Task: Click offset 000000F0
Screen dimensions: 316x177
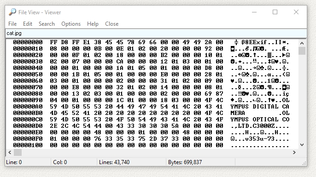Action: pyautogui.click(x=28, y=139)
